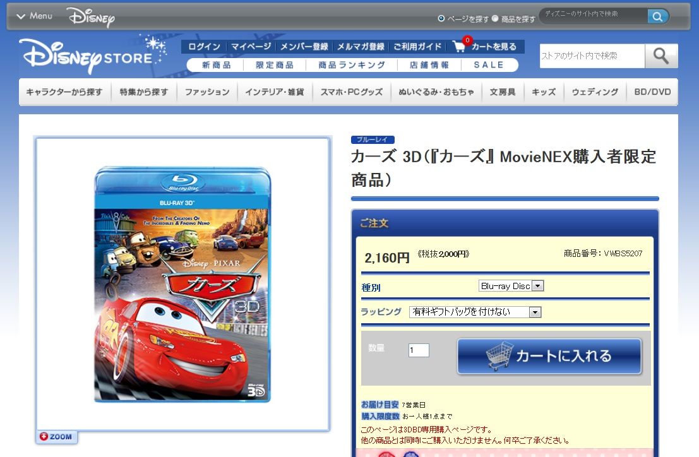Click the red ZOOM plus icon
This screenshot has width=699, height=457.
click(x=44, y=437)
